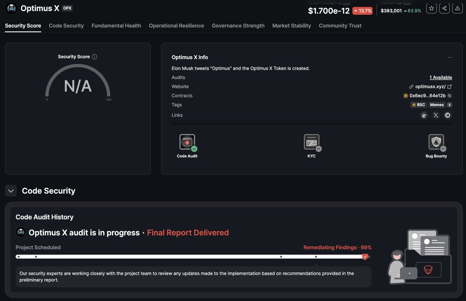This screenshot has width=466, height=301.
Task: Click the BNB chain icon beside the contract address
Action: [405, 96]
